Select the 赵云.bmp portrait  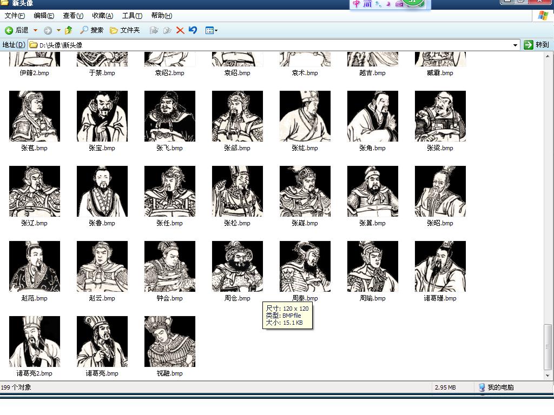coord(102,266)
